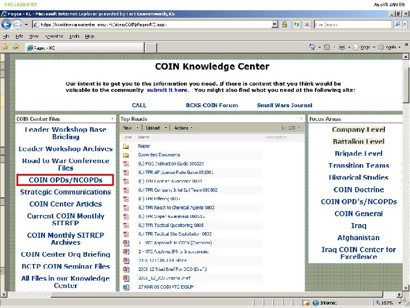This screenshot has height=308, width=410.
Task: Open the Top Reads web part menu arrow
Action: (x=301, y=119)
